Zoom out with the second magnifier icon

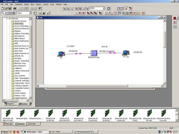[x=68, y=8]
